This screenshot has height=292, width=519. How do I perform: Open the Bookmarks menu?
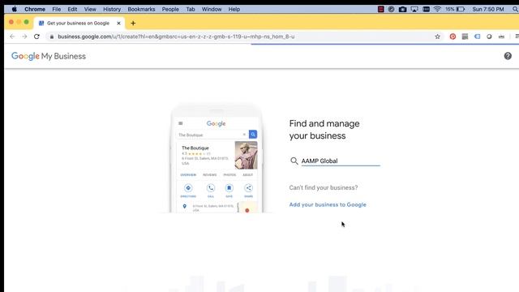tap(141, 9)
